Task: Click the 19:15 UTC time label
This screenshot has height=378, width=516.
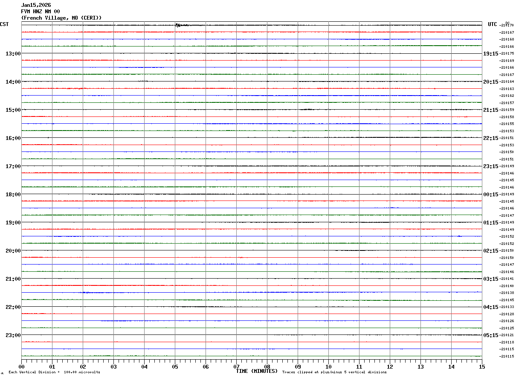Action: [491, 54]
